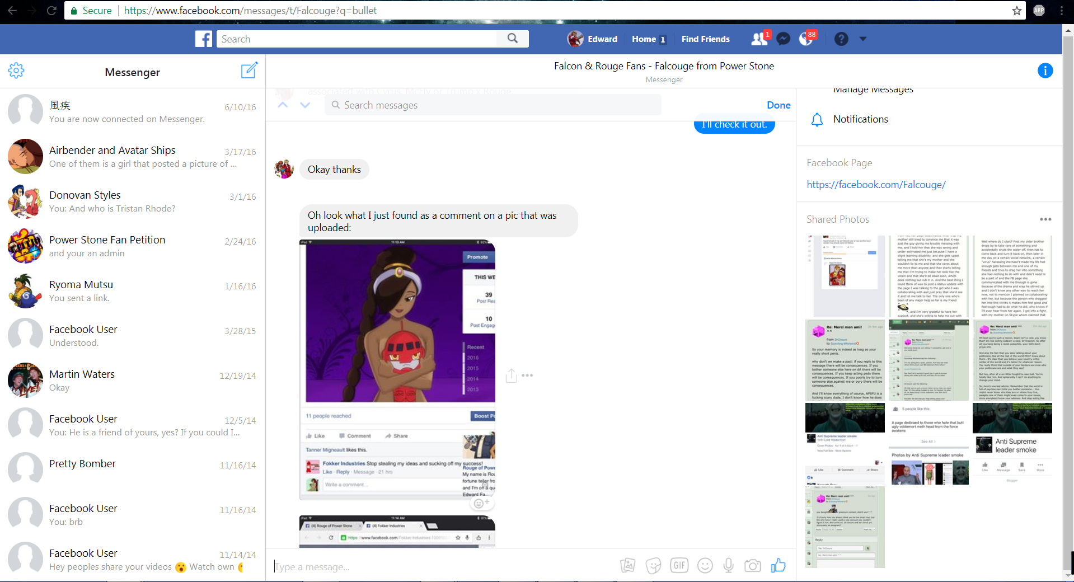Open Facebook User chat about sharing videos
Image resolution: width=1074 pixels, height=582 pixels.
(x=133, y=558)
